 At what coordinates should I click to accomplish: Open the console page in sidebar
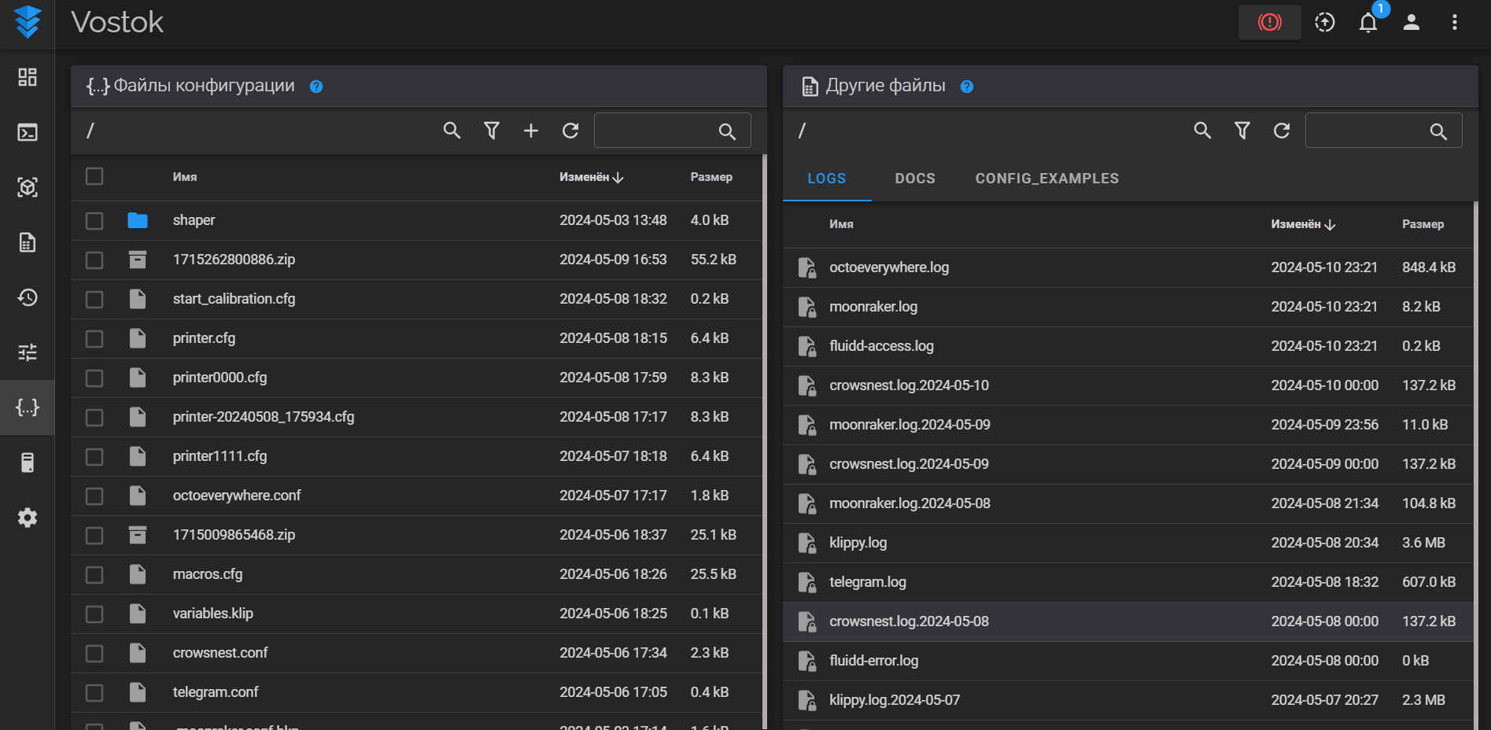(28, 132)
